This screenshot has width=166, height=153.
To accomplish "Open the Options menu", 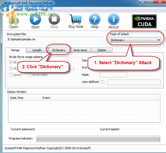I will point(32,10).
